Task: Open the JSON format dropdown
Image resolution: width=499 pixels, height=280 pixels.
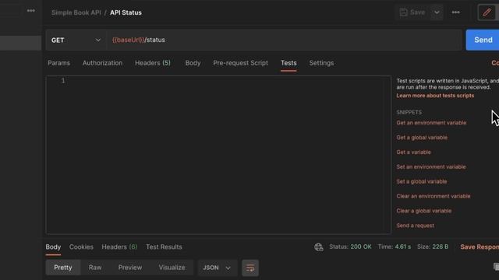Action: (217, 268)
